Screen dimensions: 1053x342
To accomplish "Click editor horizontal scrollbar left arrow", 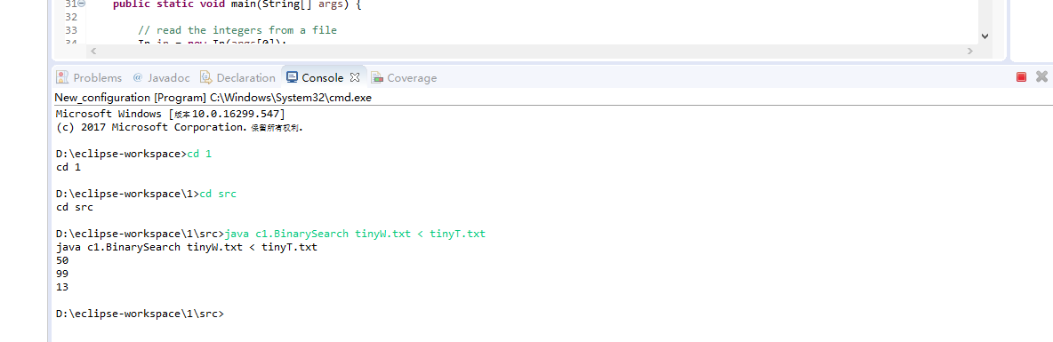I will click(x=93, y=51).
